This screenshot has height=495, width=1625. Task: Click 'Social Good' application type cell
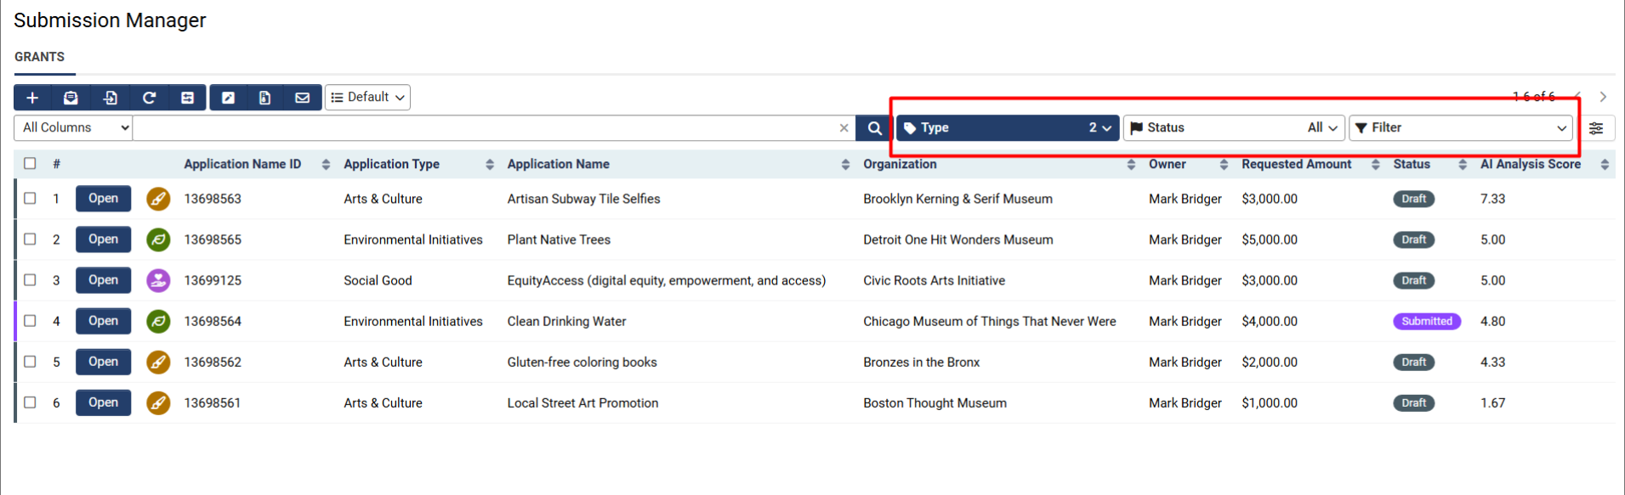point(378,280)
